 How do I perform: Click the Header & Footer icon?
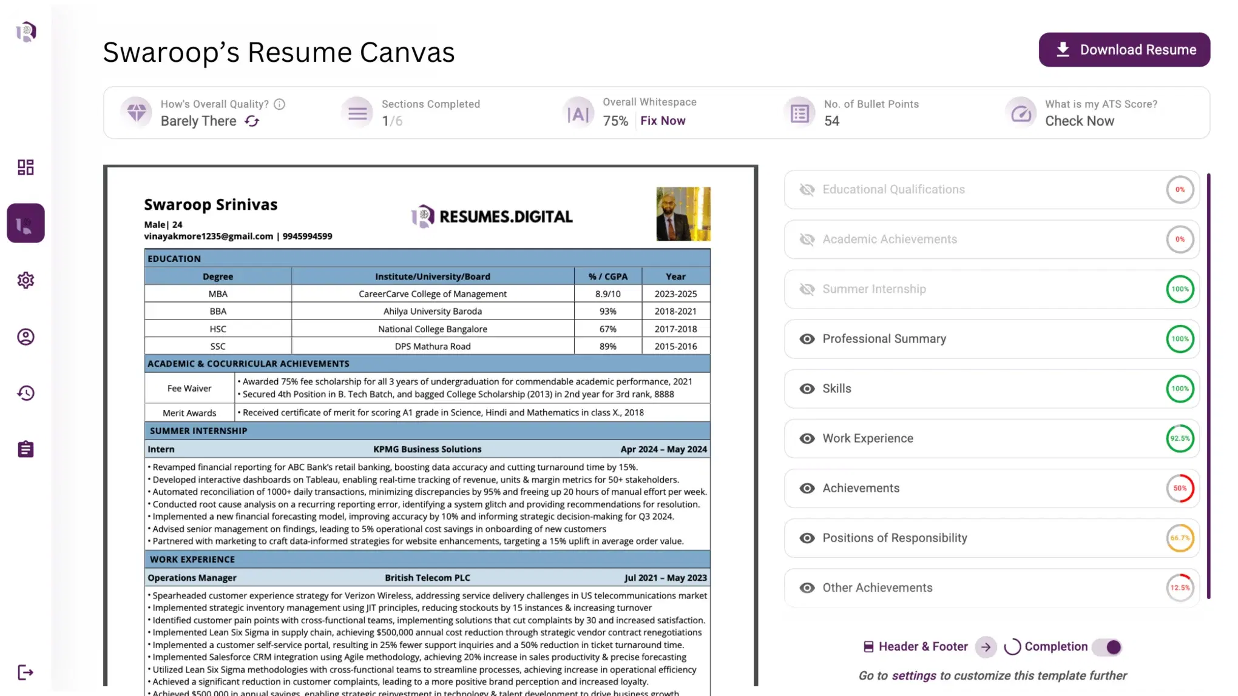click(868, 647)
